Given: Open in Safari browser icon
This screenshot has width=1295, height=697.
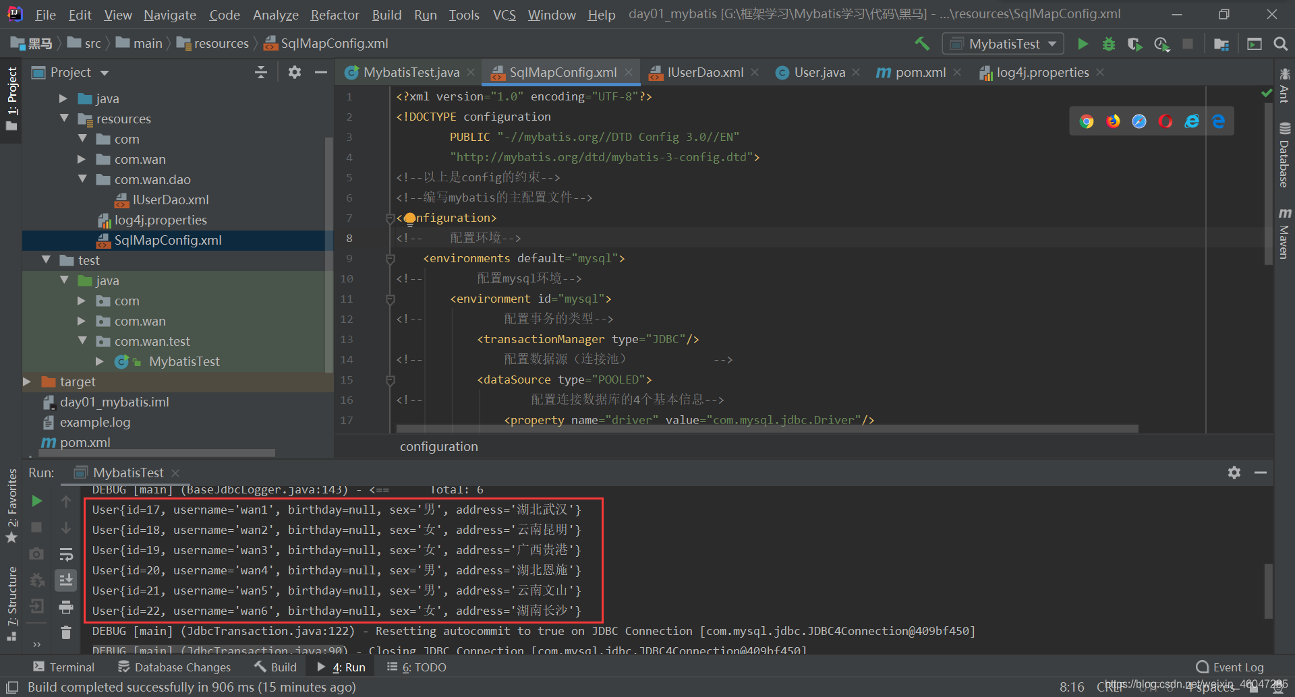Looking at the screenshot, I should (x=1139, y=121).
